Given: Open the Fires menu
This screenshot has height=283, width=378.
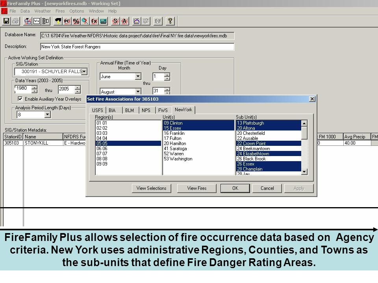Looking at the screenshot, I should 60,11.
